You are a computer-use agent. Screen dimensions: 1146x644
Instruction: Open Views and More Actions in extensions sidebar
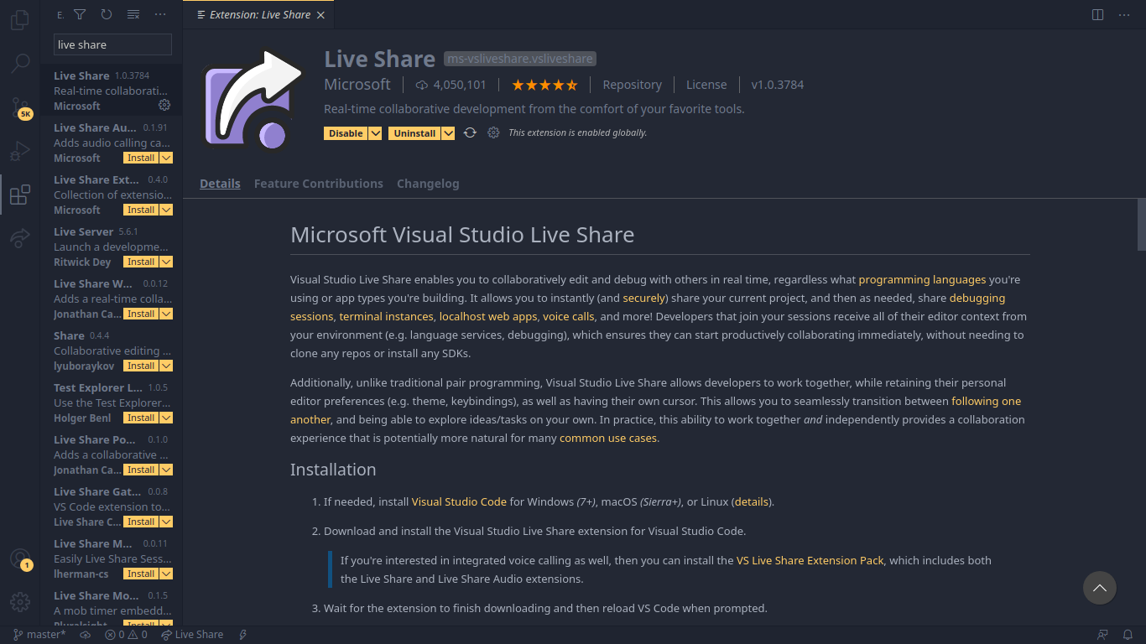tap(160, 14)
